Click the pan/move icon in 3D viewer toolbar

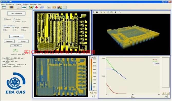tap(94, 12)
